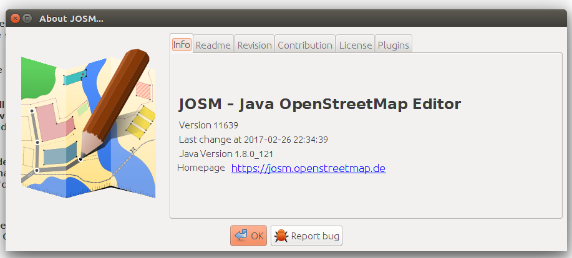
Task: Show the Contribution tab
Action: (x=305, y=45)
